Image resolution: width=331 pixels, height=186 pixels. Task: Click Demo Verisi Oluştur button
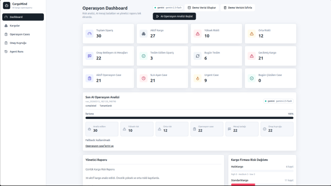pos(202,8)
